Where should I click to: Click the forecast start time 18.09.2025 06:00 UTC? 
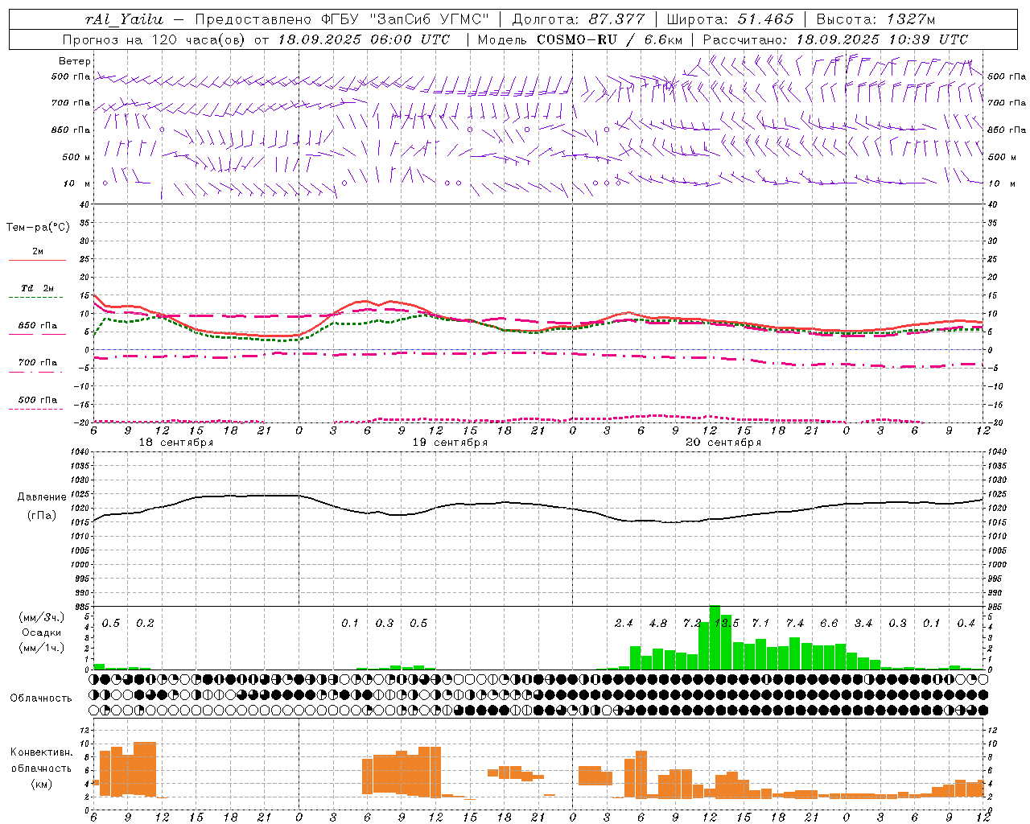[x=363, y=39]
